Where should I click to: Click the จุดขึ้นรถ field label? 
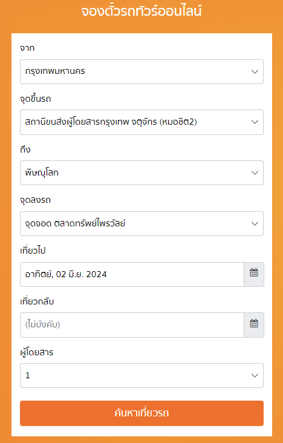coord(36,99)
